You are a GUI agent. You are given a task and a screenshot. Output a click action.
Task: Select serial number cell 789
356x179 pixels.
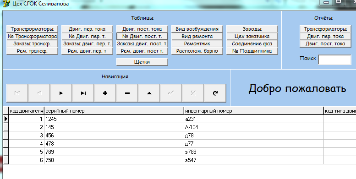tap(114, 152)
